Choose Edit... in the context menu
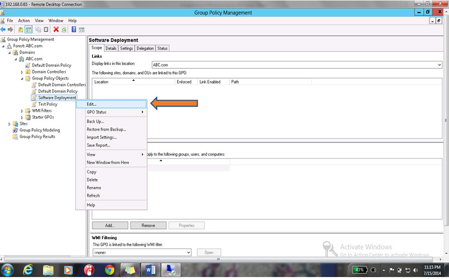This screenshot has width=449, height=279. point(112,104)
